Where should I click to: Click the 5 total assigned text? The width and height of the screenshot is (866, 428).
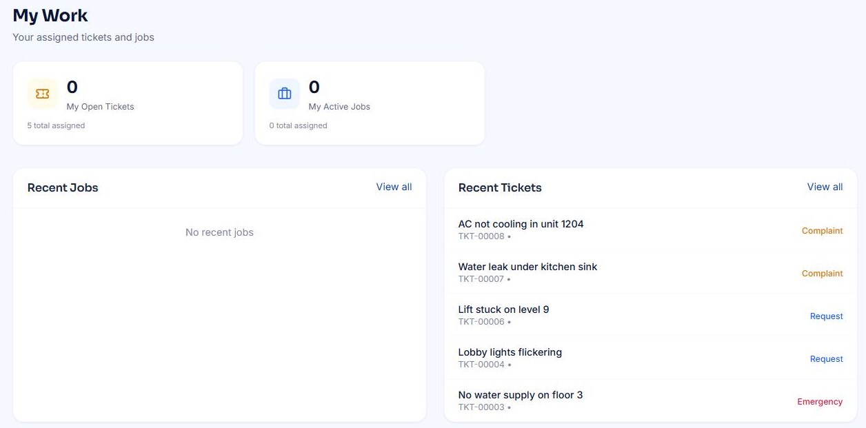click(x=56, y=125)
